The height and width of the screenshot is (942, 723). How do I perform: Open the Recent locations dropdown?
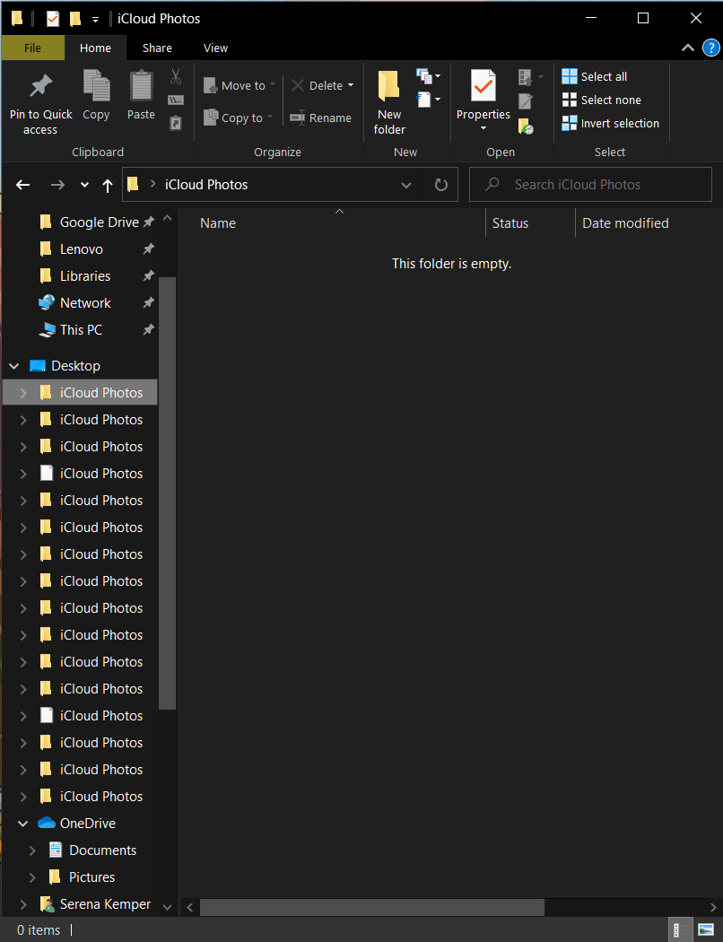84,185
